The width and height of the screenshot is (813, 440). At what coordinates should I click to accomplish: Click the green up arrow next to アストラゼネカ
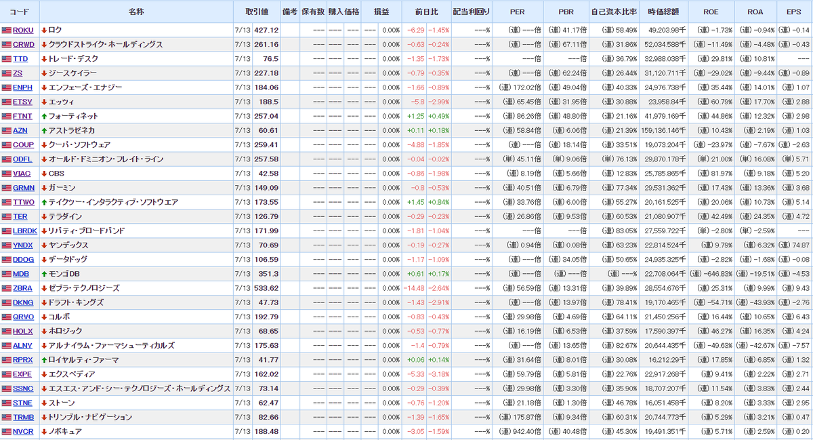tap(44, 131)
